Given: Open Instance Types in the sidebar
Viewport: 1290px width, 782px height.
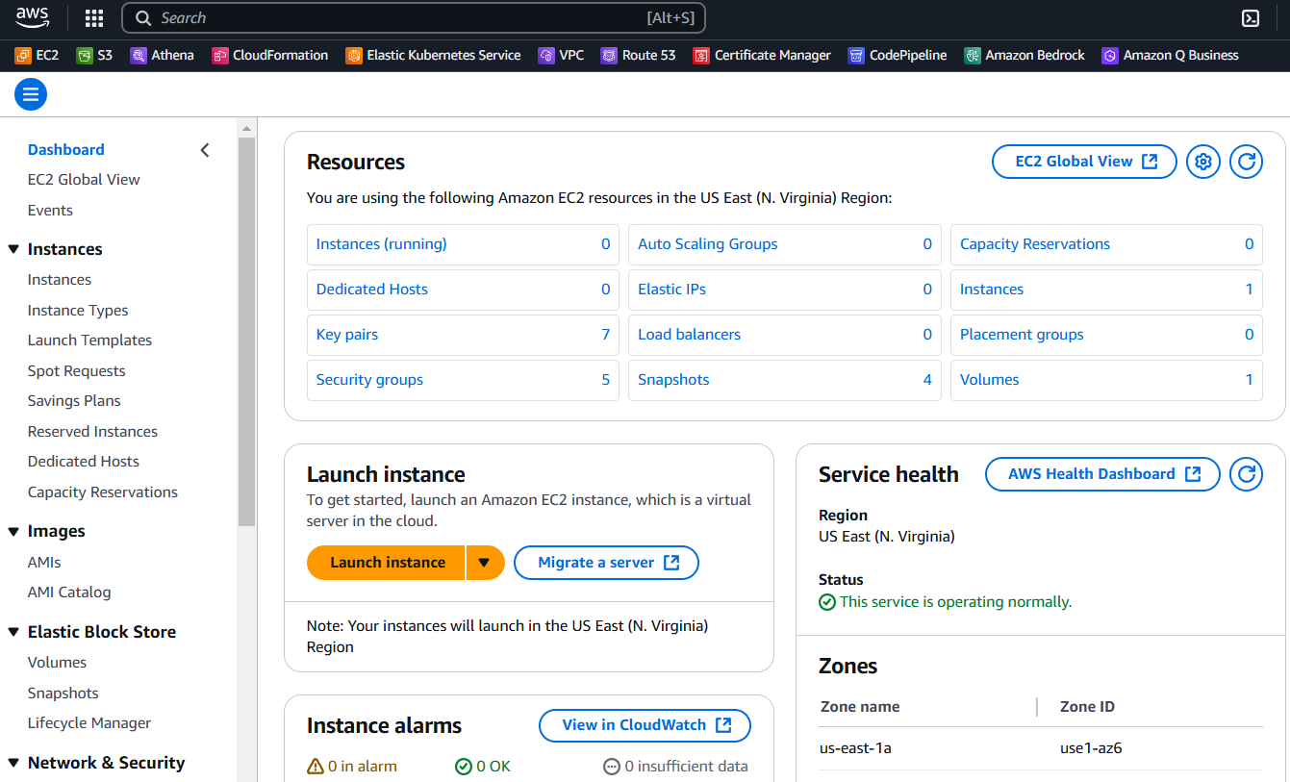Looking at the screenshot, I should pos(78,311).
